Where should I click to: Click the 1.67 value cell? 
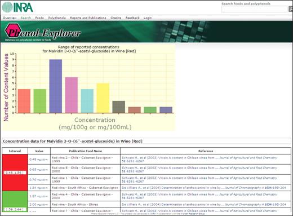point(39,196)
